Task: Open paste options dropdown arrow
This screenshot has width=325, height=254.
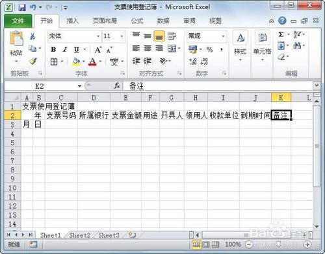Action: 16,62
